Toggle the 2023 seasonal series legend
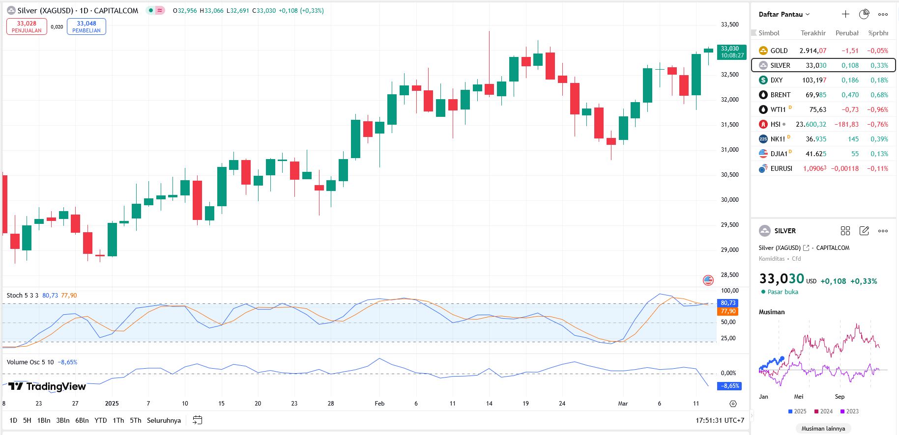The image size is (899, 435). (849, 411)
